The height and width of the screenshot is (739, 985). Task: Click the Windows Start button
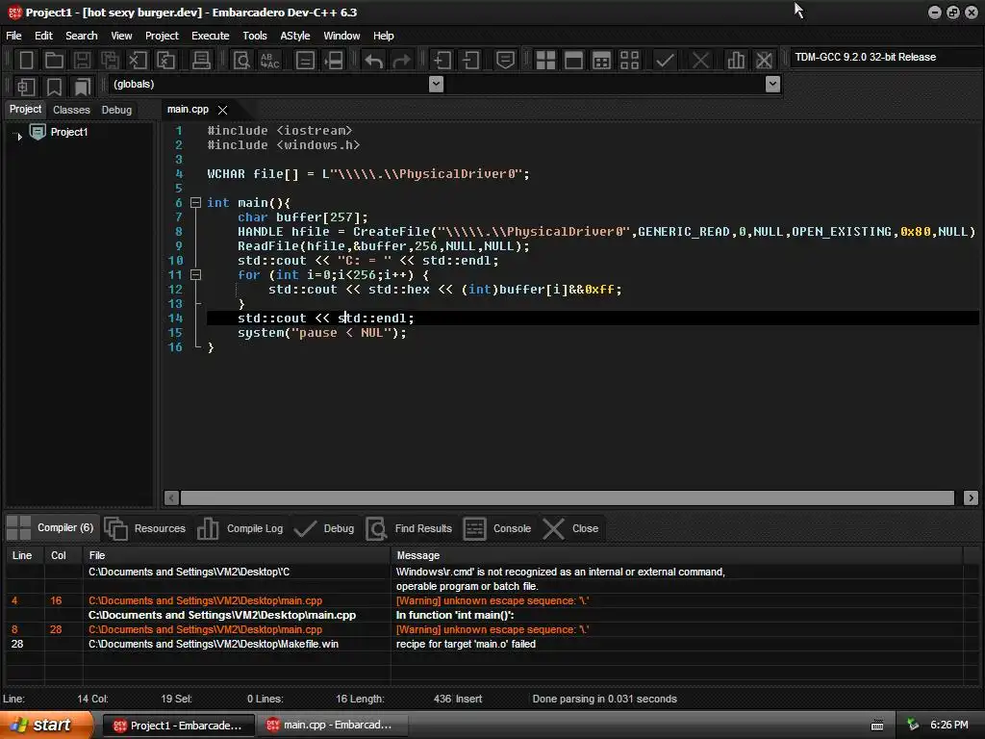tap(46, 726)
